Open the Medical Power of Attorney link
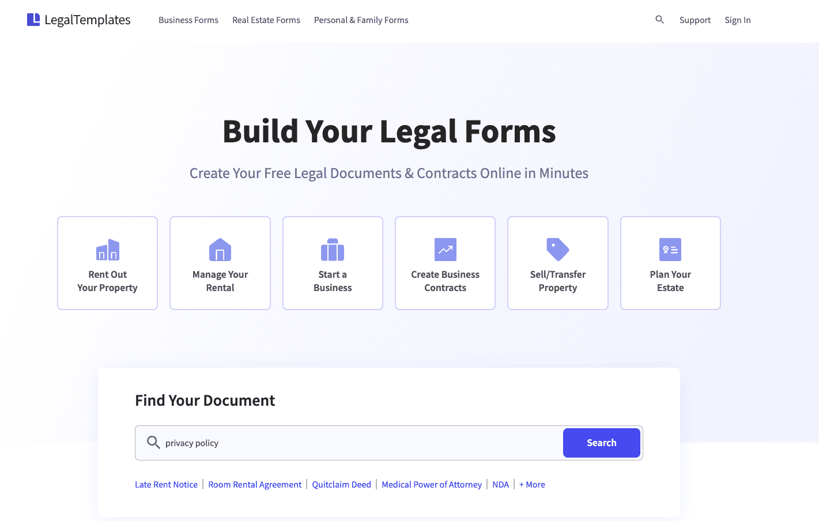The width and height of the screenshot is (819, 521). pos(432,485)
